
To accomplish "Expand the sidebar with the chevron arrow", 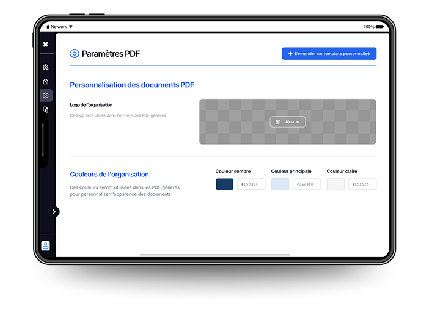I will pyautogui.click(x=54, y=211).
